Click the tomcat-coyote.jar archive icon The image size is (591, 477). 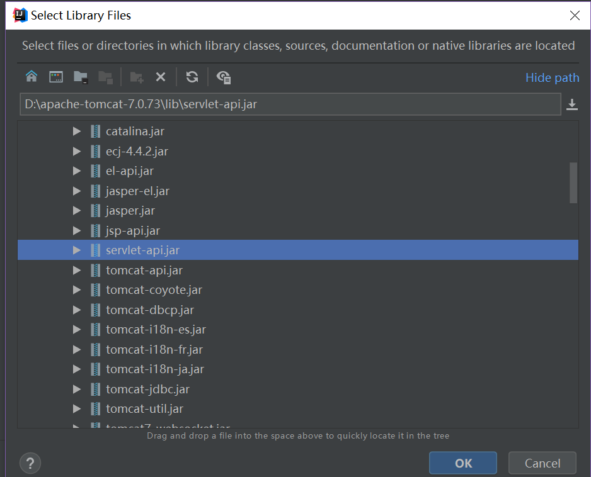coord(96,290)
